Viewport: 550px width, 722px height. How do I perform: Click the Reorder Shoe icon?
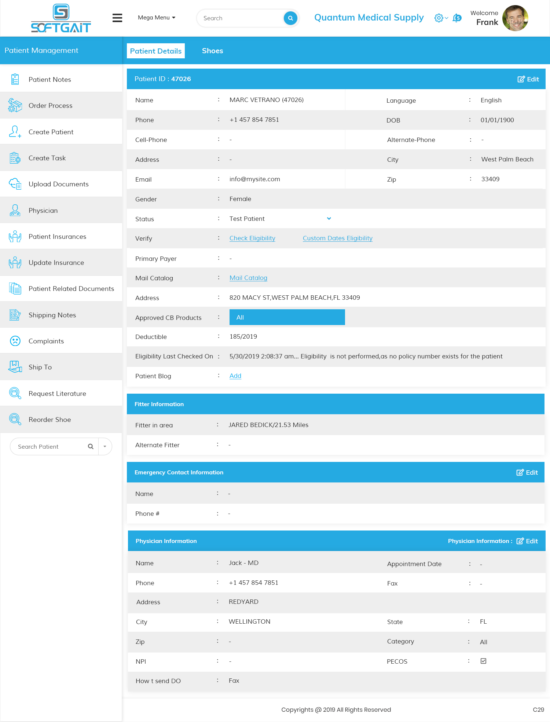15,419
